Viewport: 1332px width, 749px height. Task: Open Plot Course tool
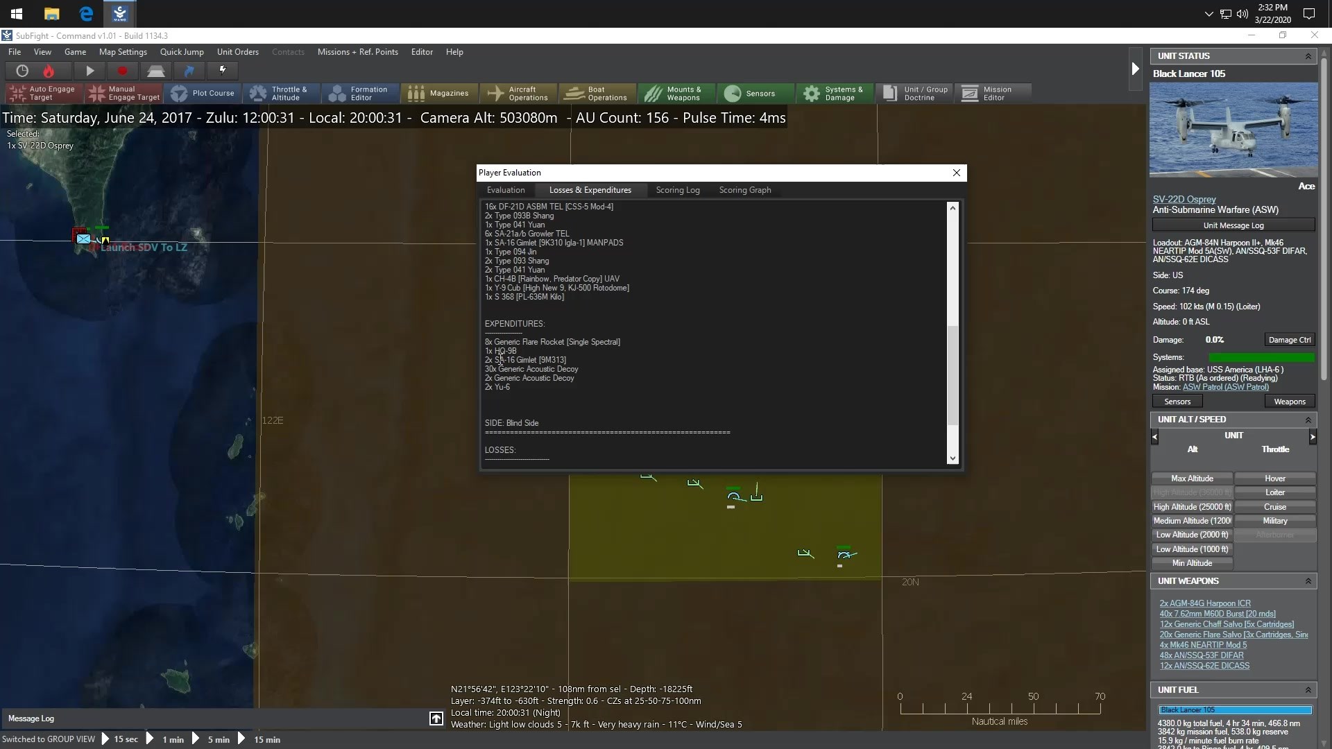point(203,93)
